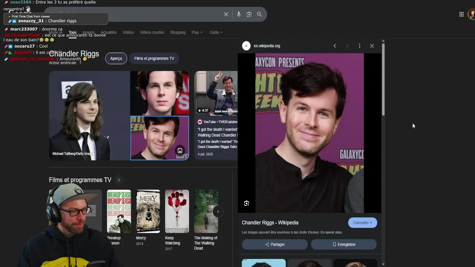Expand Films et programmes TV section arrow

tap(119, 180)
